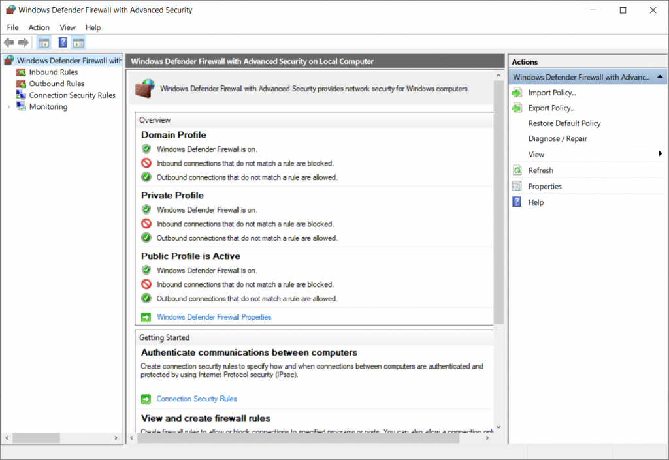Click the Export Policy green arrow icon
Screen dimensions: 669x460
point(517,108)
